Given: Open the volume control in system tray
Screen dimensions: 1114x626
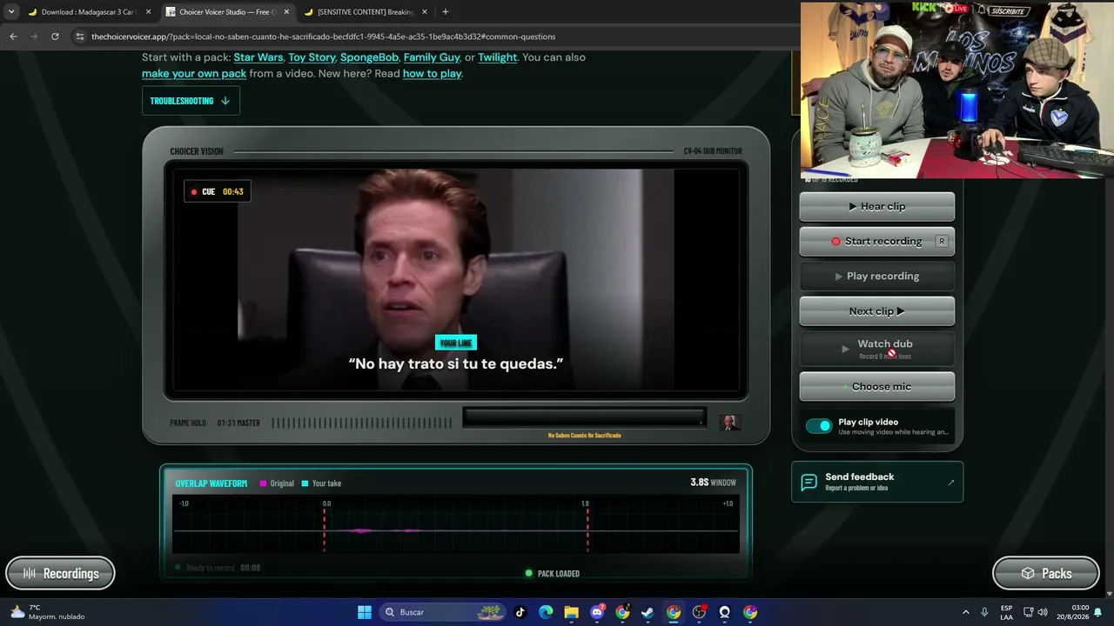Looking at the screenshot, I should tap(1043, 612).
